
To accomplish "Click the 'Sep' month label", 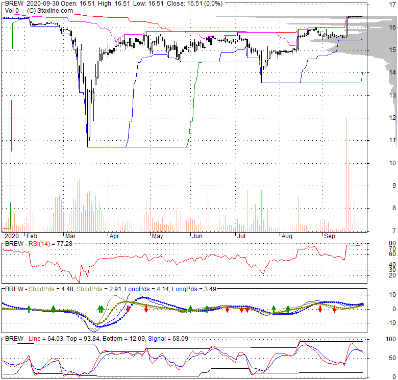I will pyautogui.click(x=330, y=236).
